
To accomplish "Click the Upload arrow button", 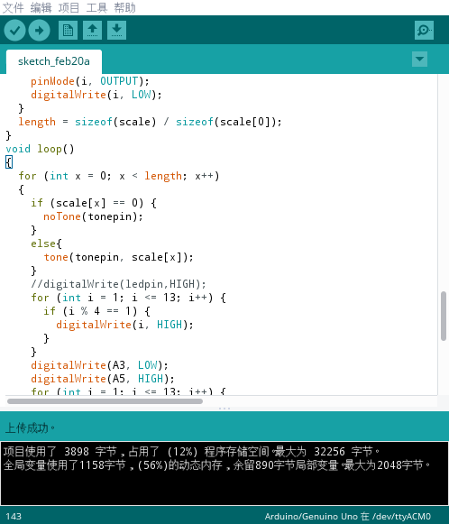I will tap(39, 31).
